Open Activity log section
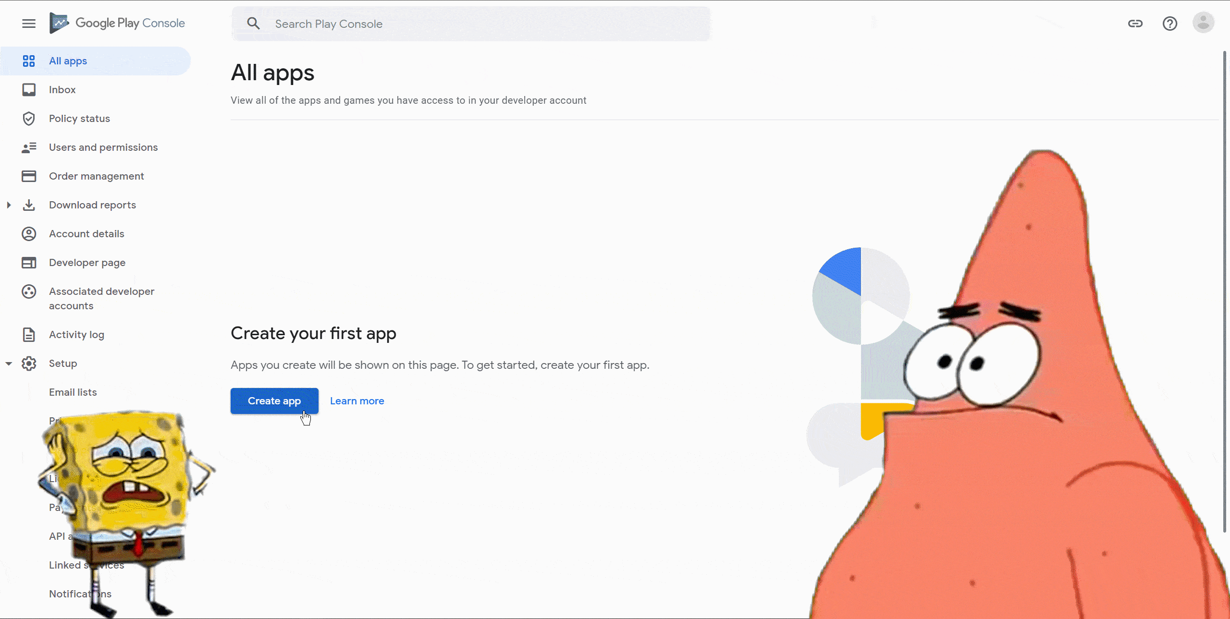 point(76,334)
